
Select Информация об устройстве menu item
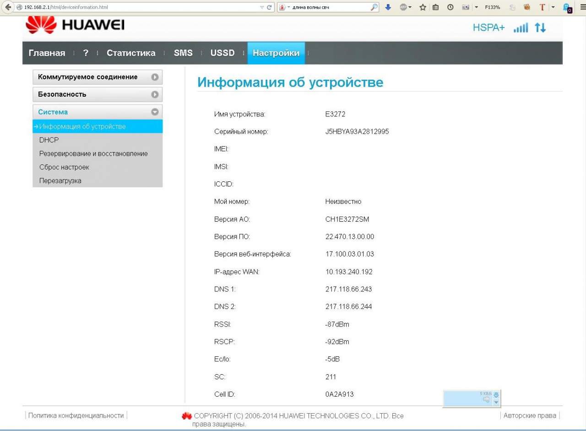point(98,126)
